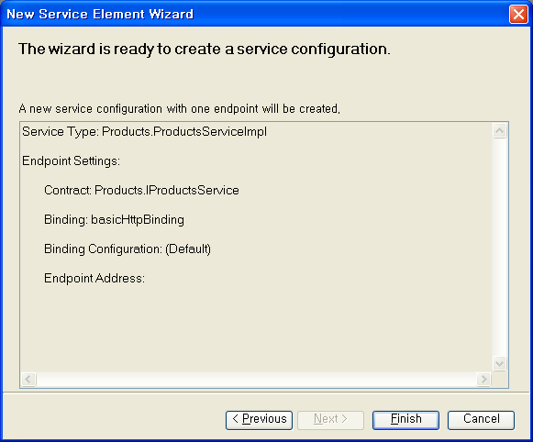Click the New Service Element Wizard title bar
Viewport: 533px width, 442px height.
pos(255,15)
